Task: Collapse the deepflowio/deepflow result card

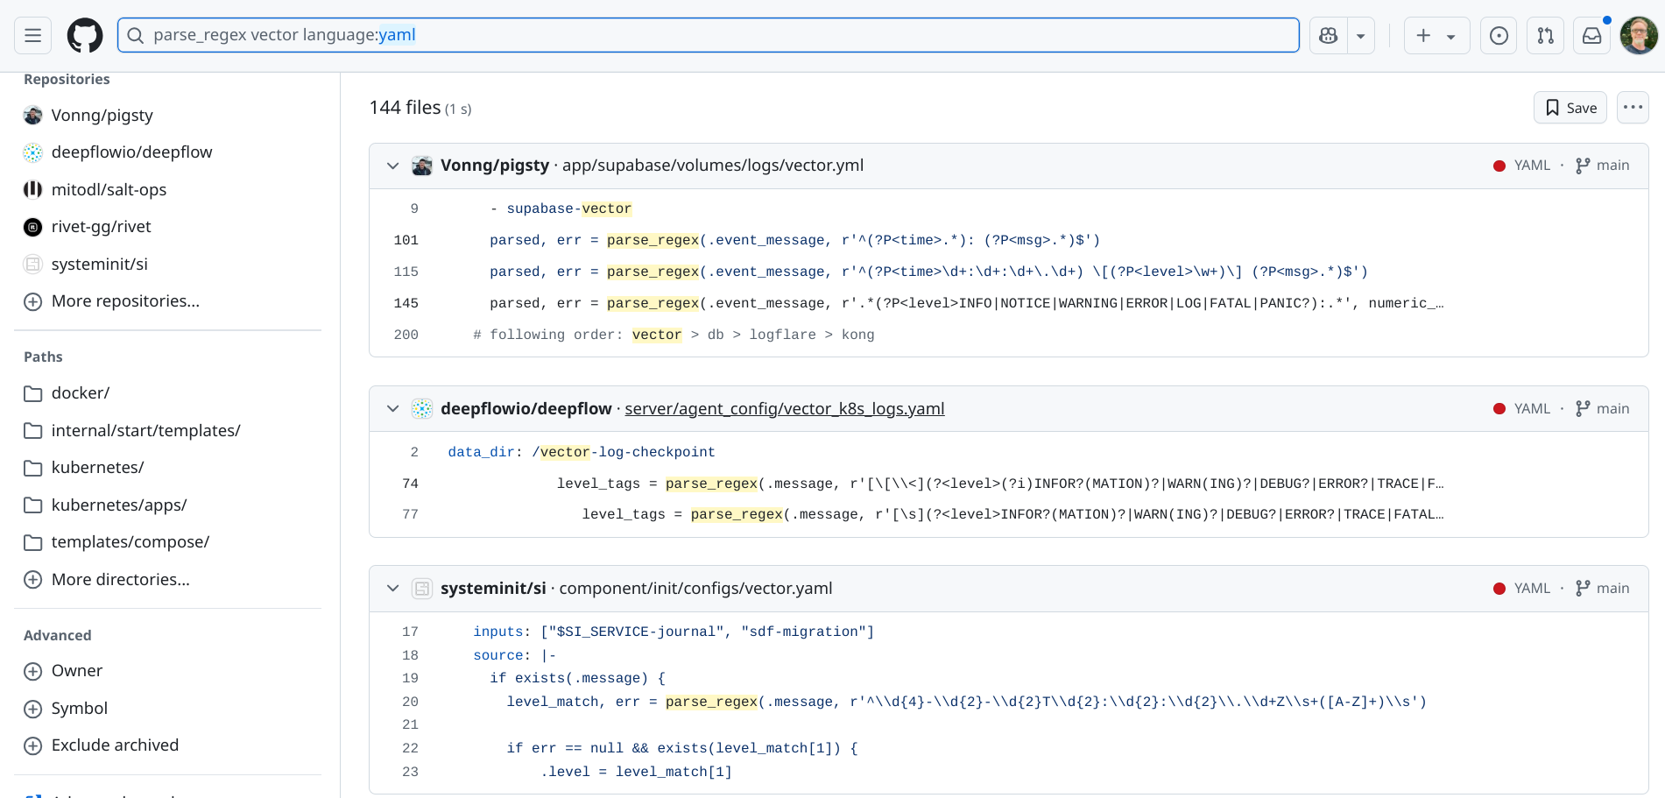Action: coord(393,409)
